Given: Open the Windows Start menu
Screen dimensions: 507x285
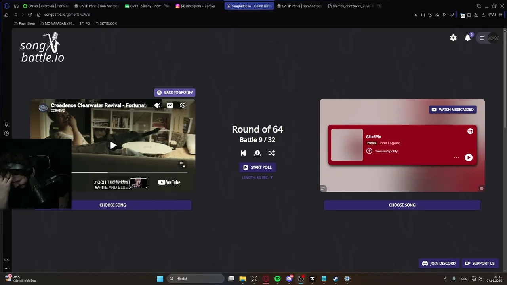Looking at the screenshot, I should click(x=160, y=279).
